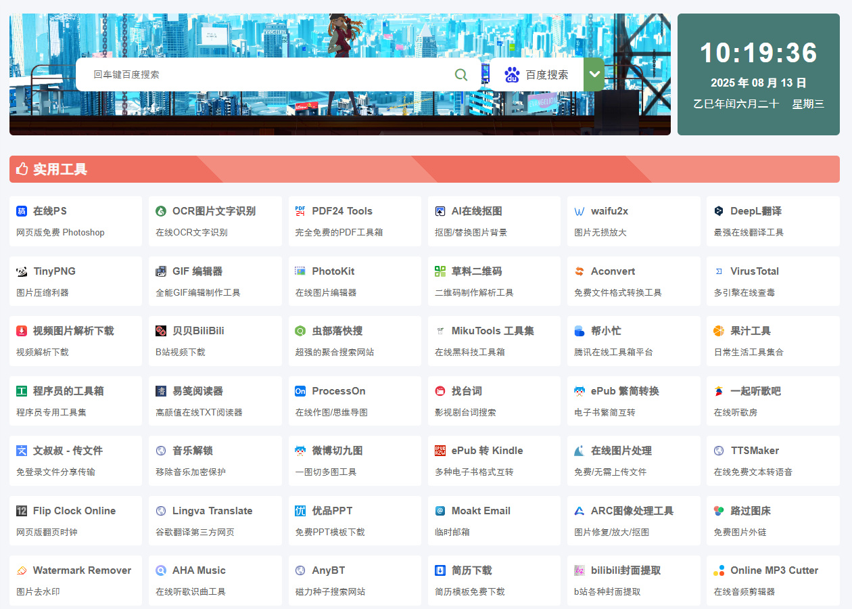Click the OCR图片文字识别 icon

point(161,211)
